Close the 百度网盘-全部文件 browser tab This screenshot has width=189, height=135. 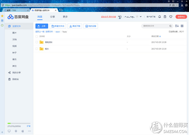tap(55, 10)
